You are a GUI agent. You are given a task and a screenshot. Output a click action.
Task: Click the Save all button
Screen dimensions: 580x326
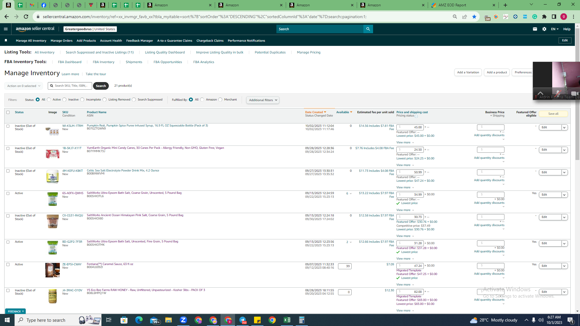click(553, 114)
